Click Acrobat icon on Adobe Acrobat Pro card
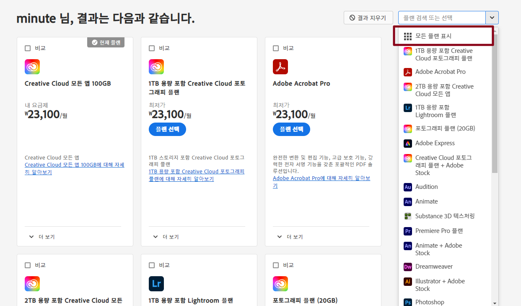 (280, 67)
